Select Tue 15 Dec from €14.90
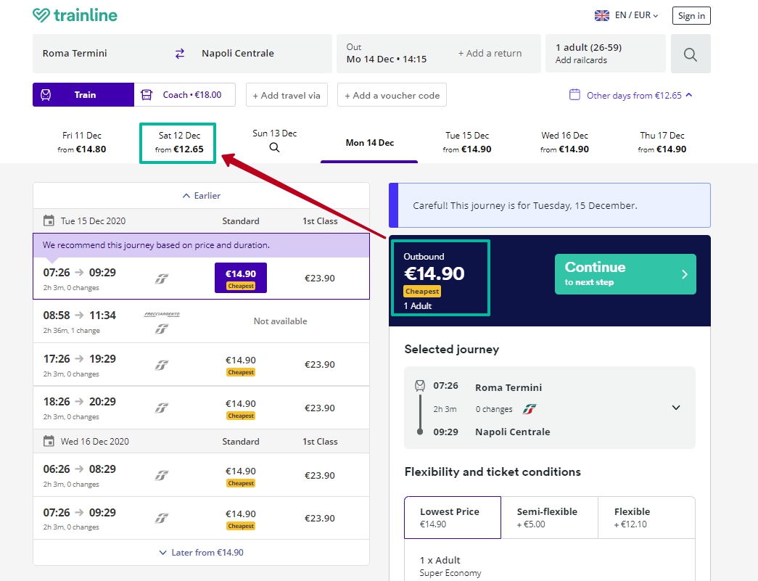 [467, 143]
